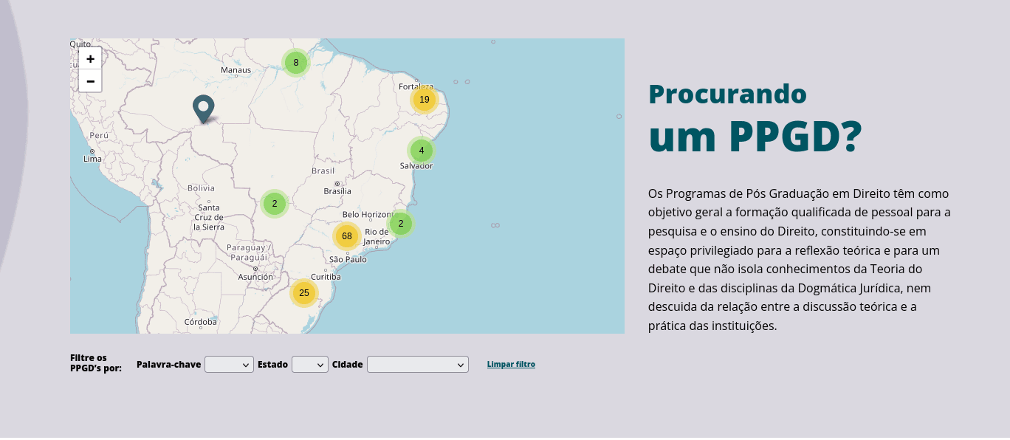Click the Manaus label on the map

click(236, 70)
